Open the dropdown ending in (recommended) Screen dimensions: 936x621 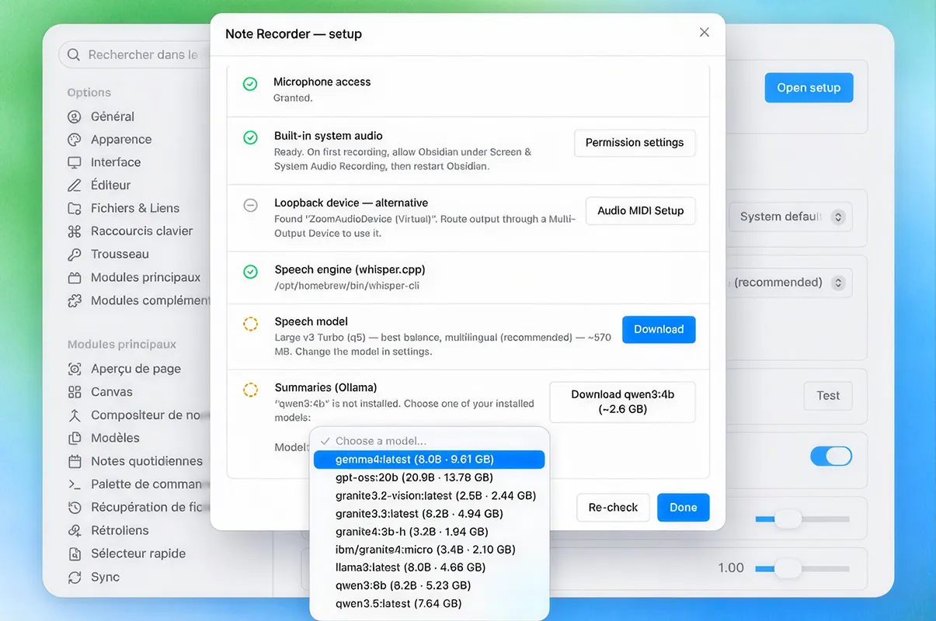pyautogui.click(x=788, y=283)
